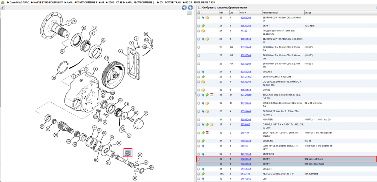
Task: Toggle selection circle for SHAFT row 23
Action: (199, 26)
